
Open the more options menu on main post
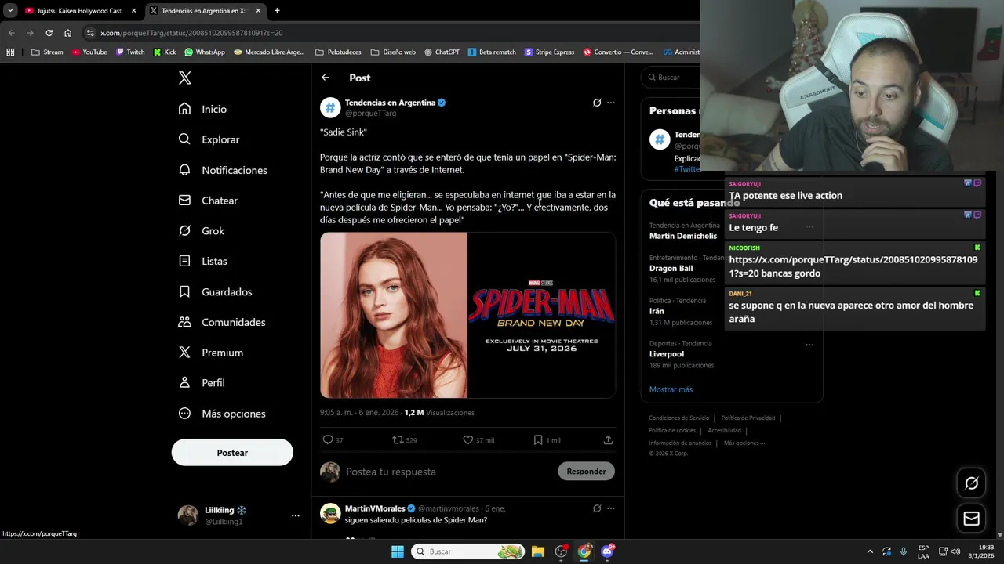(611, 103)
